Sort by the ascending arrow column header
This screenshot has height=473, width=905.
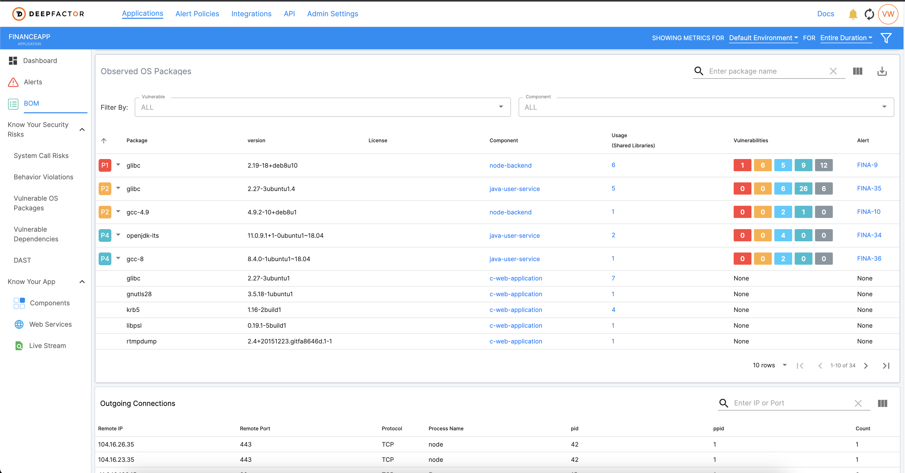(x=104, y=140)
